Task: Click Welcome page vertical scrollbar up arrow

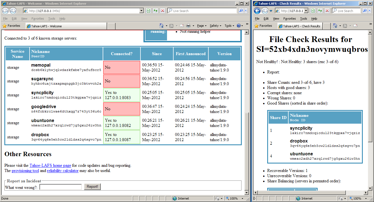Action: (246, 32)
